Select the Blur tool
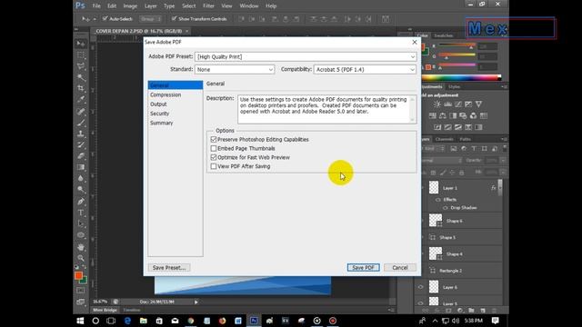 tap(81, 178)
